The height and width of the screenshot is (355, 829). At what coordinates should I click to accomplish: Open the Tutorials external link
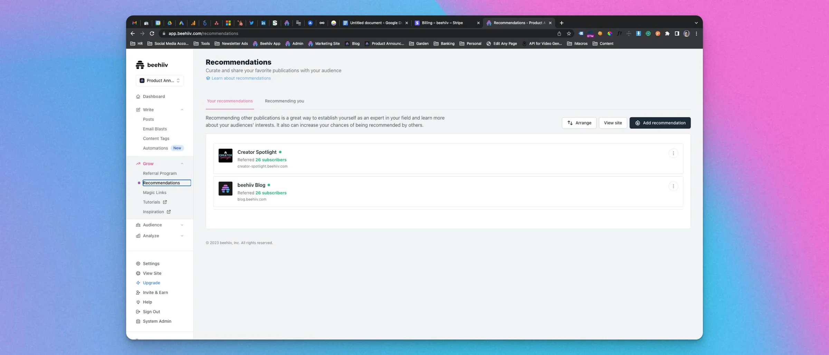tap(155, 202)
